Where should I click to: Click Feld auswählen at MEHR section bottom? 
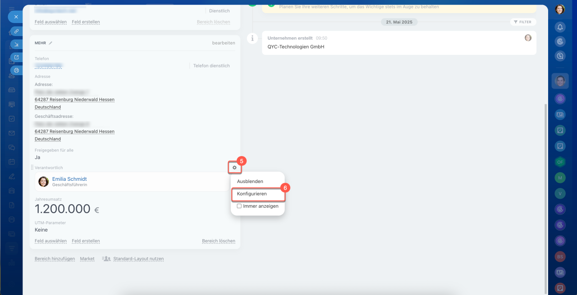[50, 241]
